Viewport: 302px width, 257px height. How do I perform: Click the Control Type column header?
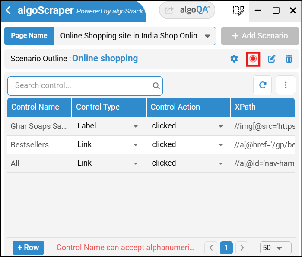(x=109, y=107)
